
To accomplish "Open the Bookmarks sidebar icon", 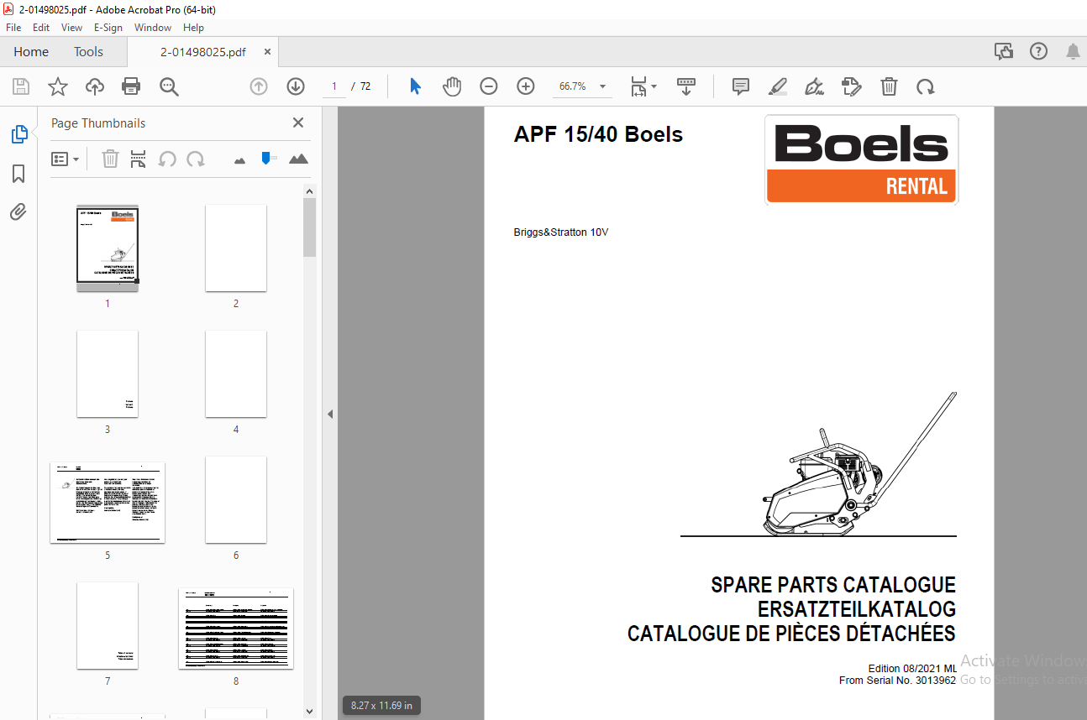I will (x=18, y=174).
